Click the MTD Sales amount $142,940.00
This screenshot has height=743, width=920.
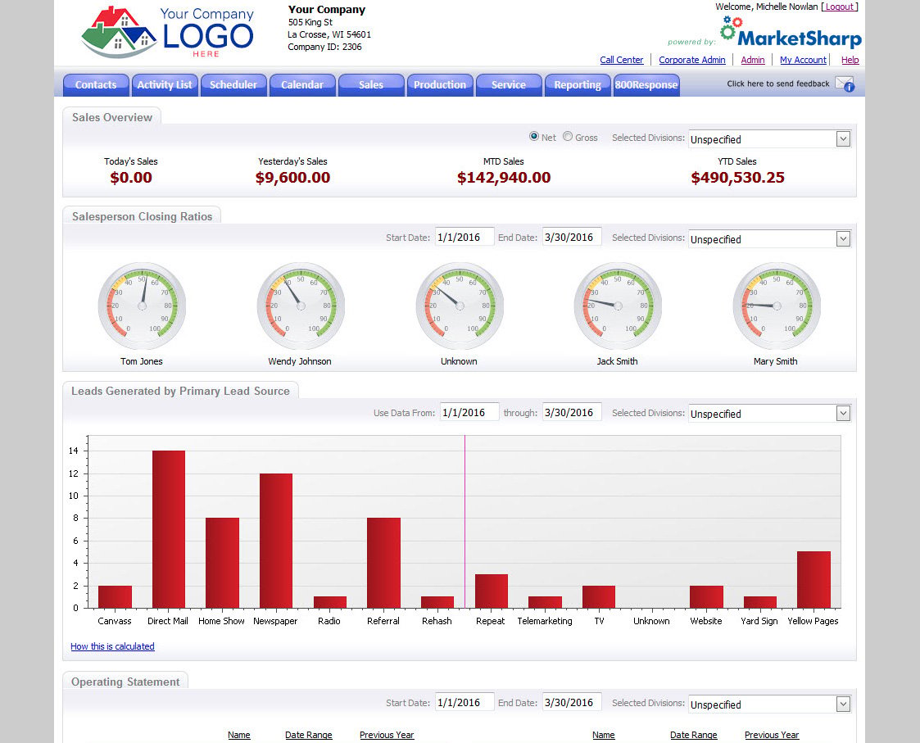point(504,178)
